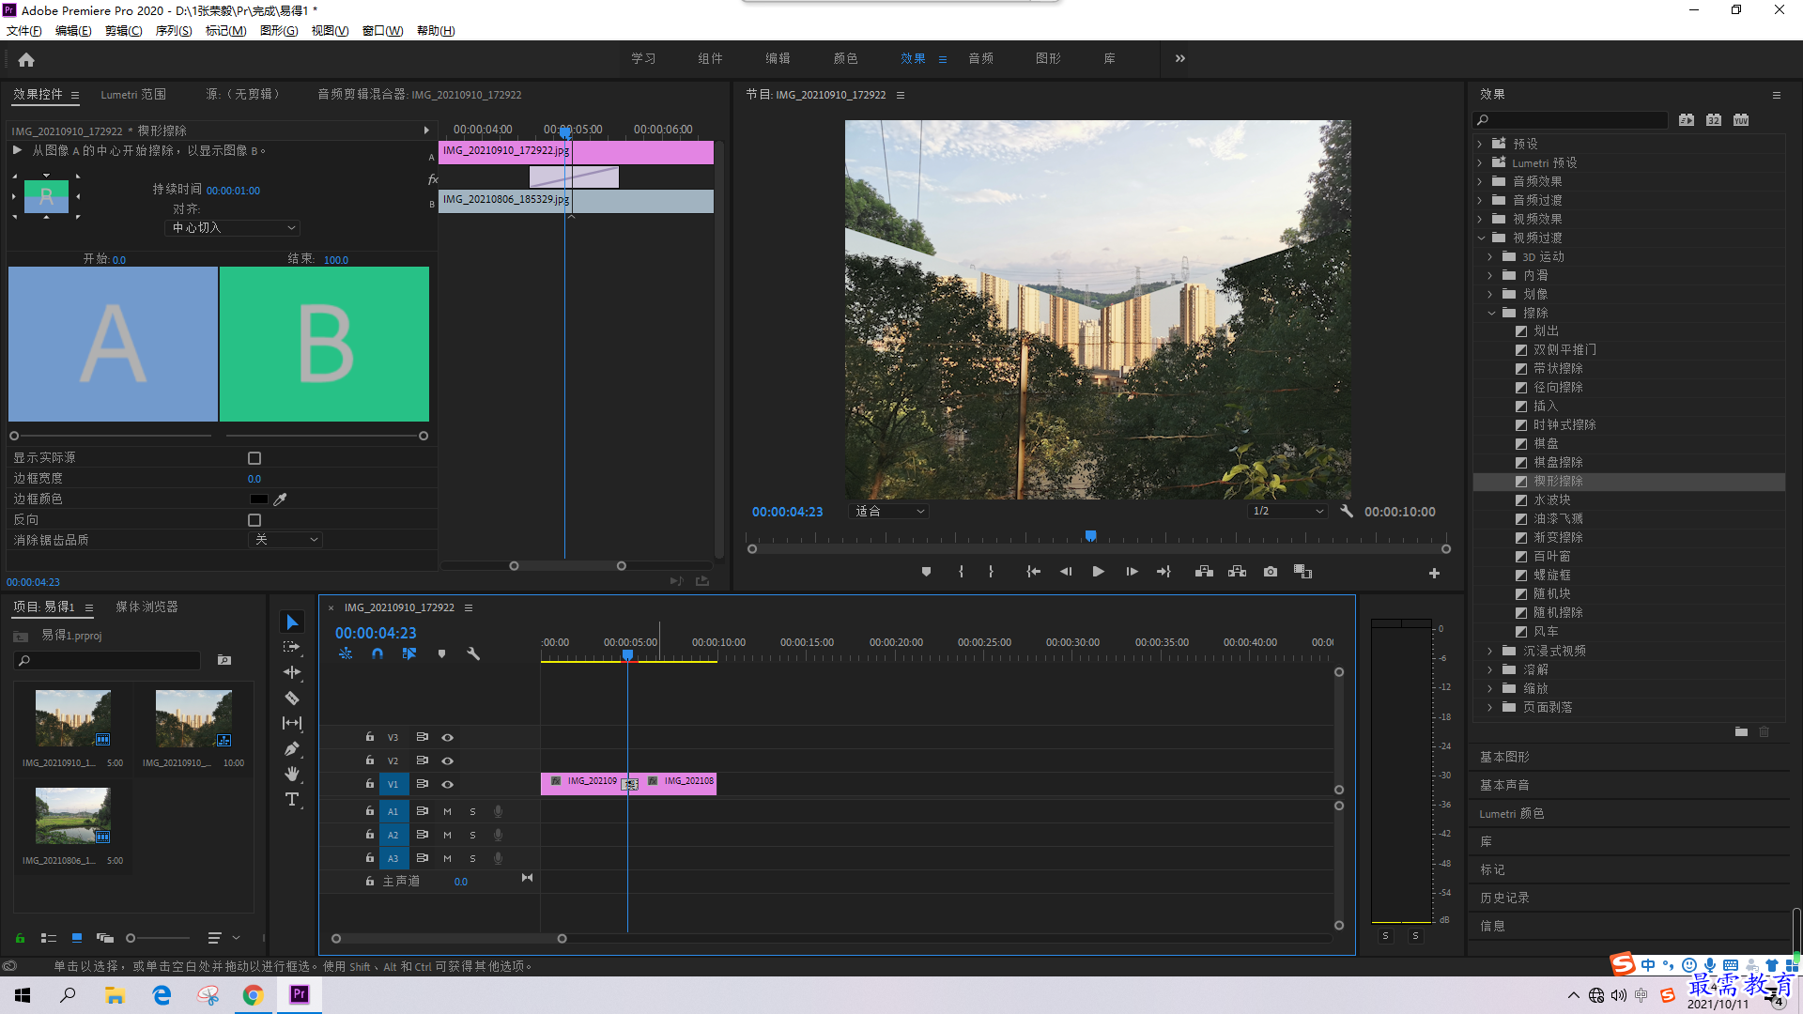
Task: Show more workspaces chevron
Action: (1180, 58)
